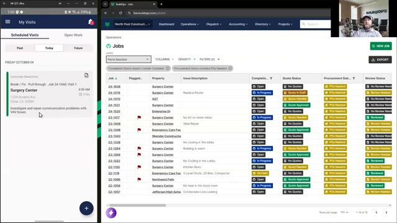The image size is (397, 223).
Task: Click back arrow in phone mirror title bar
Action: point(4,4)
